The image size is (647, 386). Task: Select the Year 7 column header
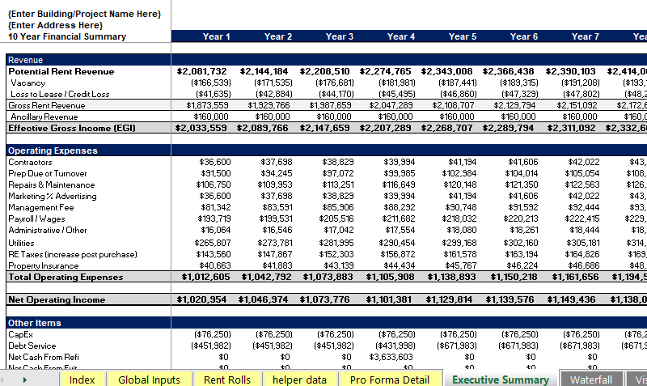[585, 36]
